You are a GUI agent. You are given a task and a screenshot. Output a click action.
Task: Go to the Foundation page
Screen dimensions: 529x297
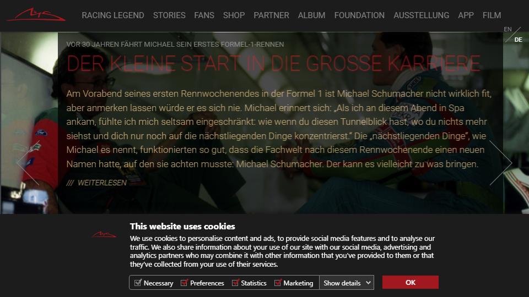click(x=359, y=15)
